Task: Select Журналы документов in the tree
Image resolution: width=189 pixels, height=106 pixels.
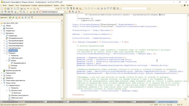Action: pyautogui.click(x=13, y=71)
